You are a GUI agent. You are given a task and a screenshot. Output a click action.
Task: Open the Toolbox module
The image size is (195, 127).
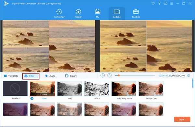(x=136, y=13)
